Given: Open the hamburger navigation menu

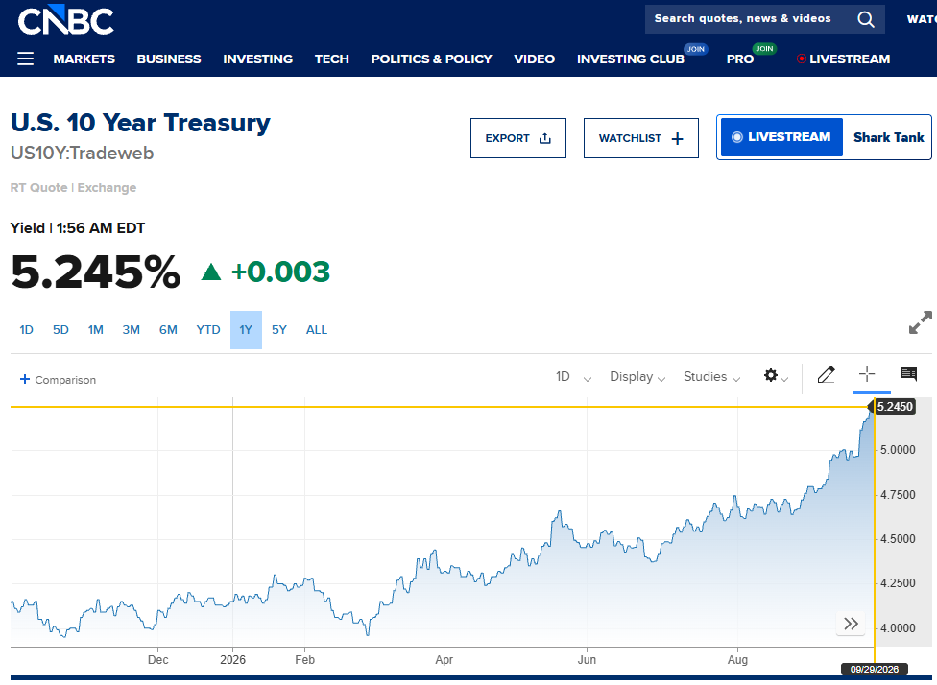Looking at the screenshot, I should point(25,59).
